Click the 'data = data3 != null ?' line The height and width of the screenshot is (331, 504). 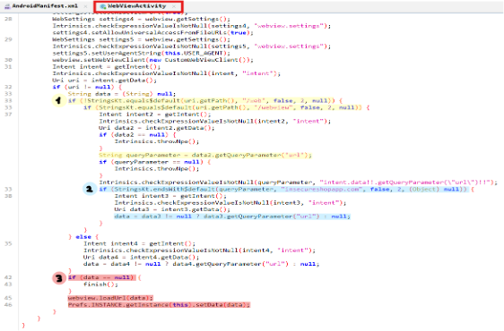(232, 216)
